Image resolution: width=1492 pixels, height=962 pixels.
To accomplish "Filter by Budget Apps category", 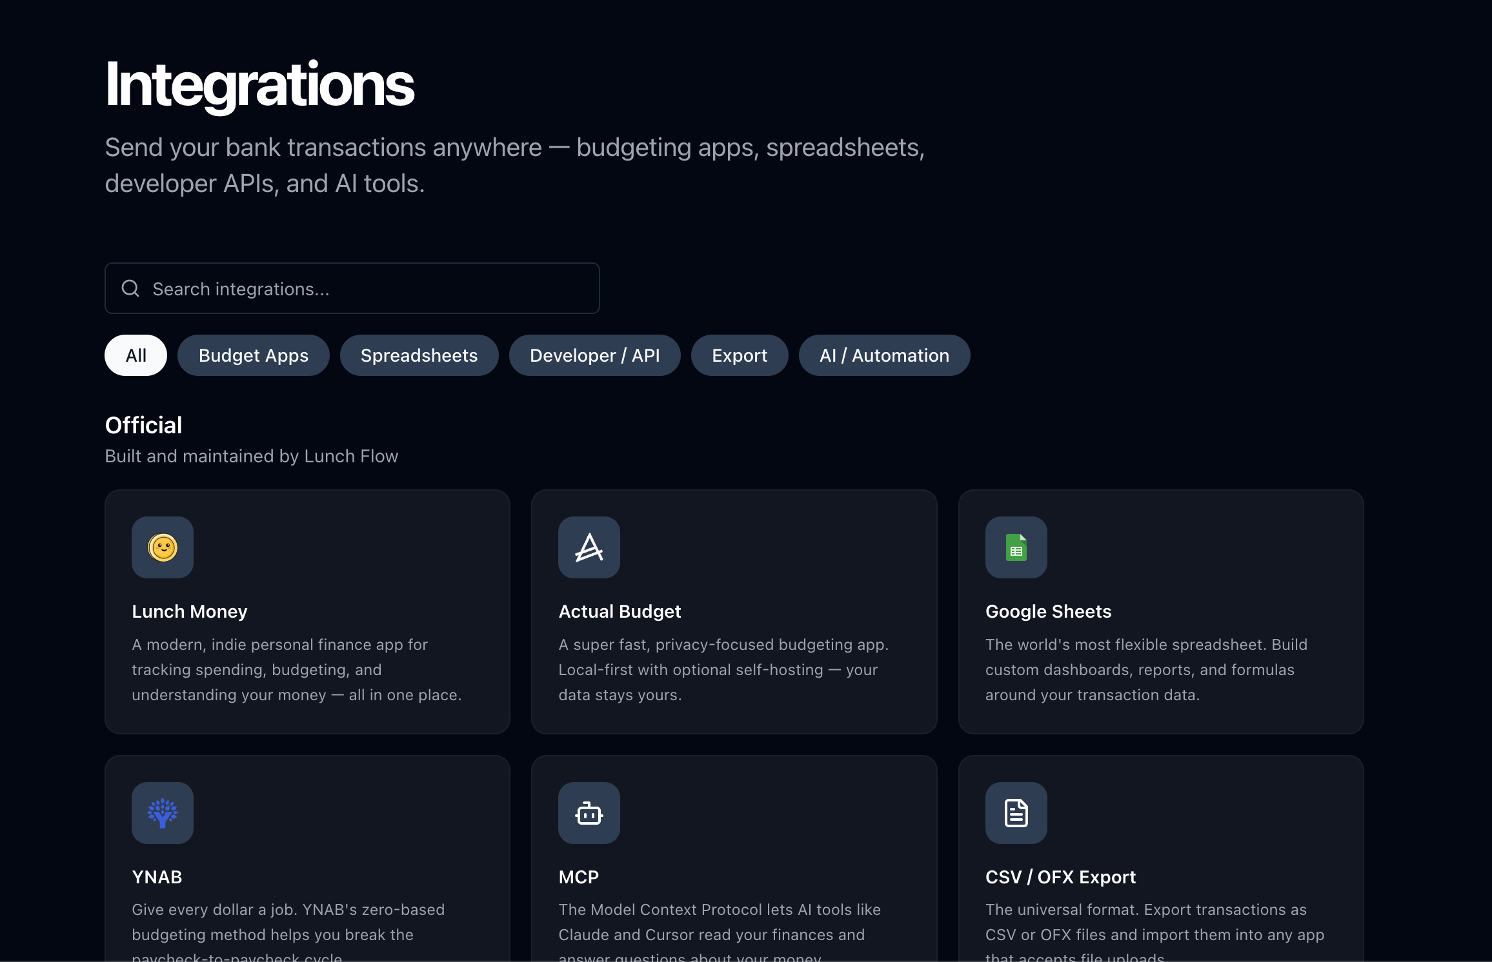I will [x=254, y=355].
